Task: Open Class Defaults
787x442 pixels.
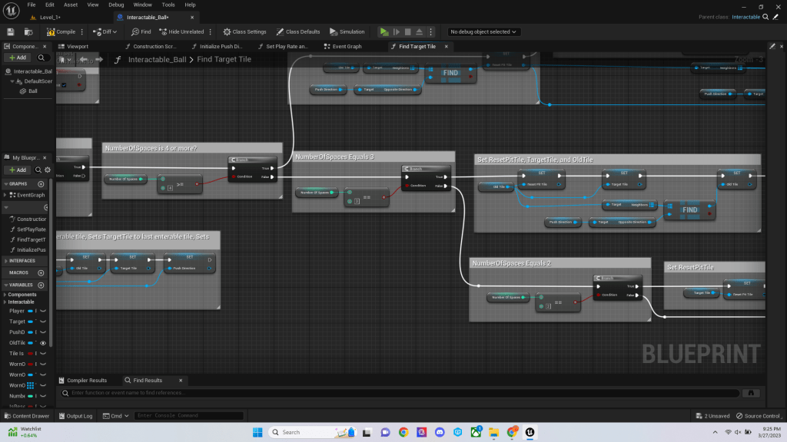Action: 297,31
